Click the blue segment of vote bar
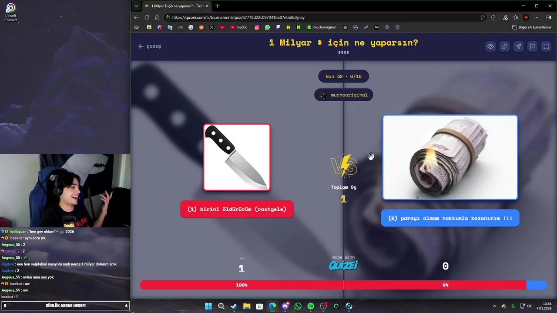The height and width of the screenshot is (313, 557). pyautogui.click(x=537, y=285)
